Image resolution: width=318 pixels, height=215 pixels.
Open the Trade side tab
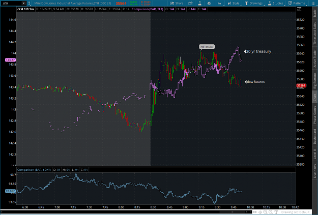pyautogui.click(x=315, y=13)
